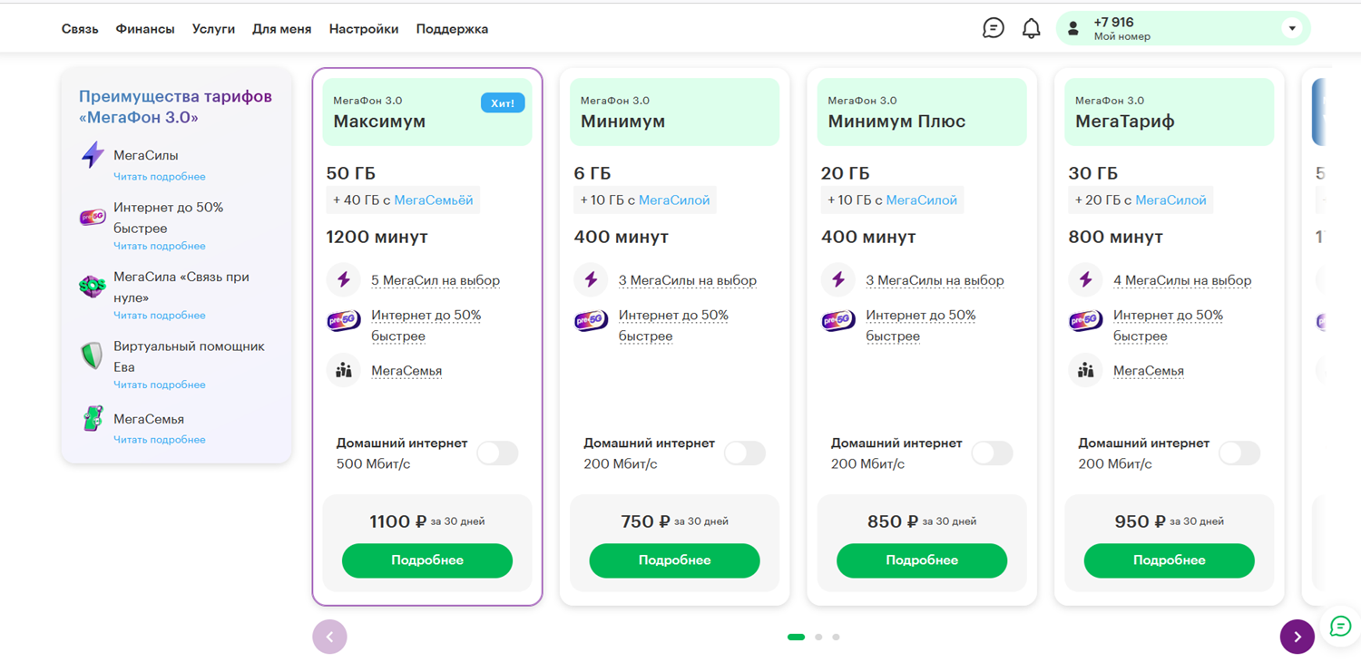
Task: Click pre5G icon in МегаТариф card
Action: click(x=1086, y=320)
